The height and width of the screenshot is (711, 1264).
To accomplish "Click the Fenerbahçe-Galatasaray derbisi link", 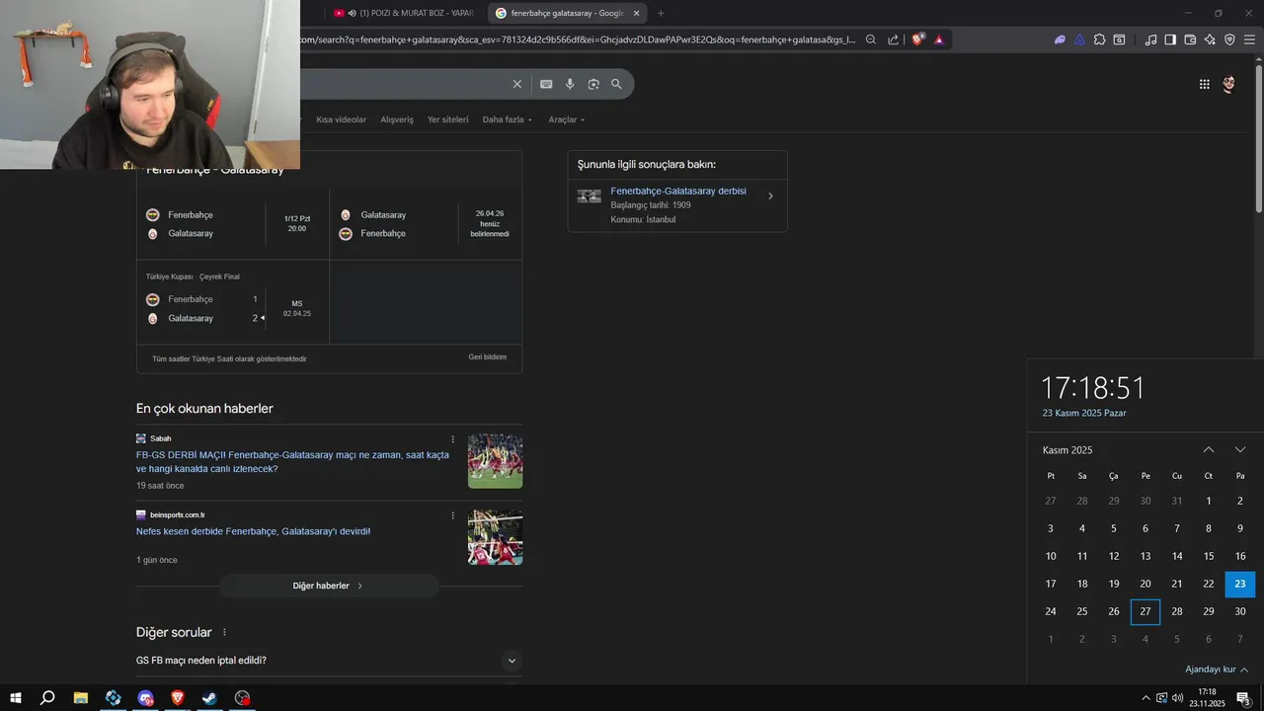I will pos(678,191).
